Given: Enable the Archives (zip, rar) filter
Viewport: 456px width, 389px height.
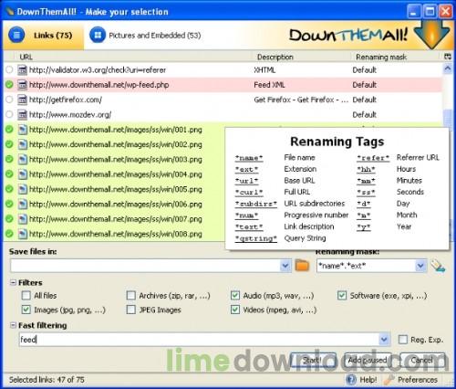Looking at the screenshot, I should [x=130, y=295].
